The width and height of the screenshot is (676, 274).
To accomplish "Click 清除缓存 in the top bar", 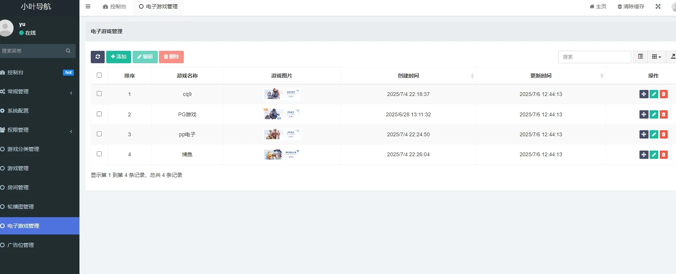I will click(x=631, y=6).
